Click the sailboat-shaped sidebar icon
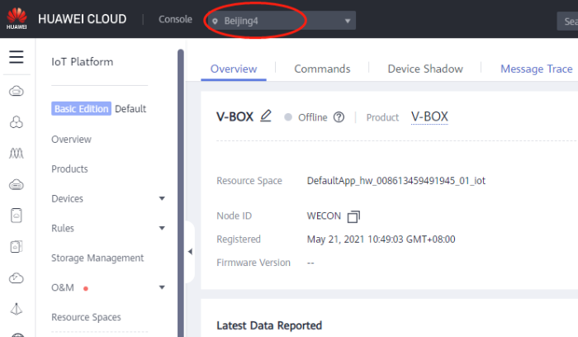 [x=17, y=309]
